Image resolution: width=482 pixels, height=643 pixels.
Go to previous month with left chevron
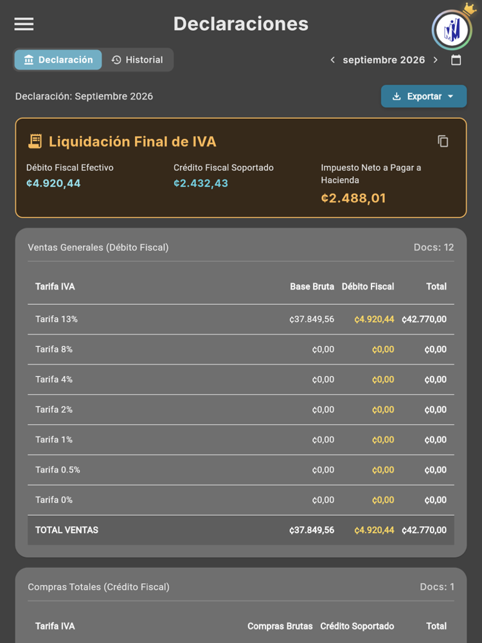click(x=332, y=60)
